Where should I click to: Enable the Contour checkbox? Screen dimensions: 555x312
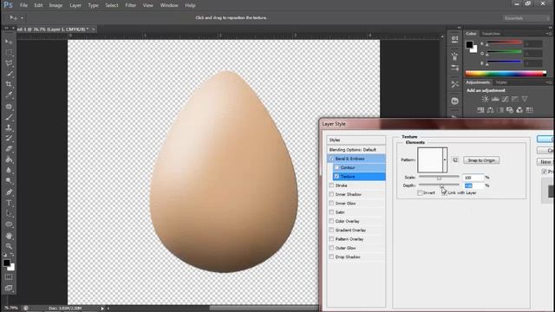tap(337, 167)
